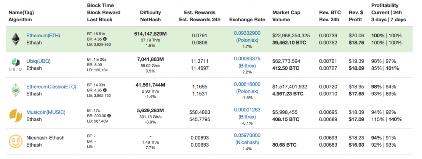
Task: Click the Ethereum Classic green diamond logo
Action: click(16, 90)
